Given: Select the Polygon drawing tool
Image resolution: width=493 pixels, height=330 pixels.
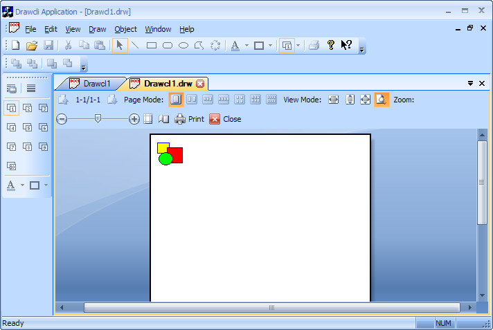Looking at the screenshot, I should (199, 46).
